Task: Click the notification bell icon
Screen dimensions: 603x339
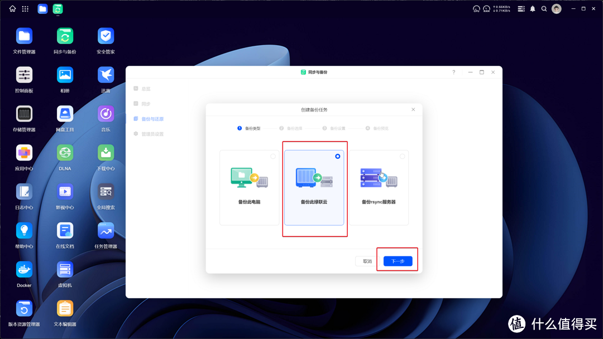Action: 533,9
